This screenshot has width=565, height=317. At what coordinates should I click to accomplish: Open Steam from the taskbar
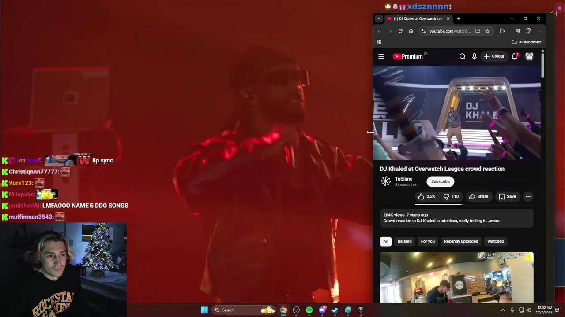tap(335, 310)
